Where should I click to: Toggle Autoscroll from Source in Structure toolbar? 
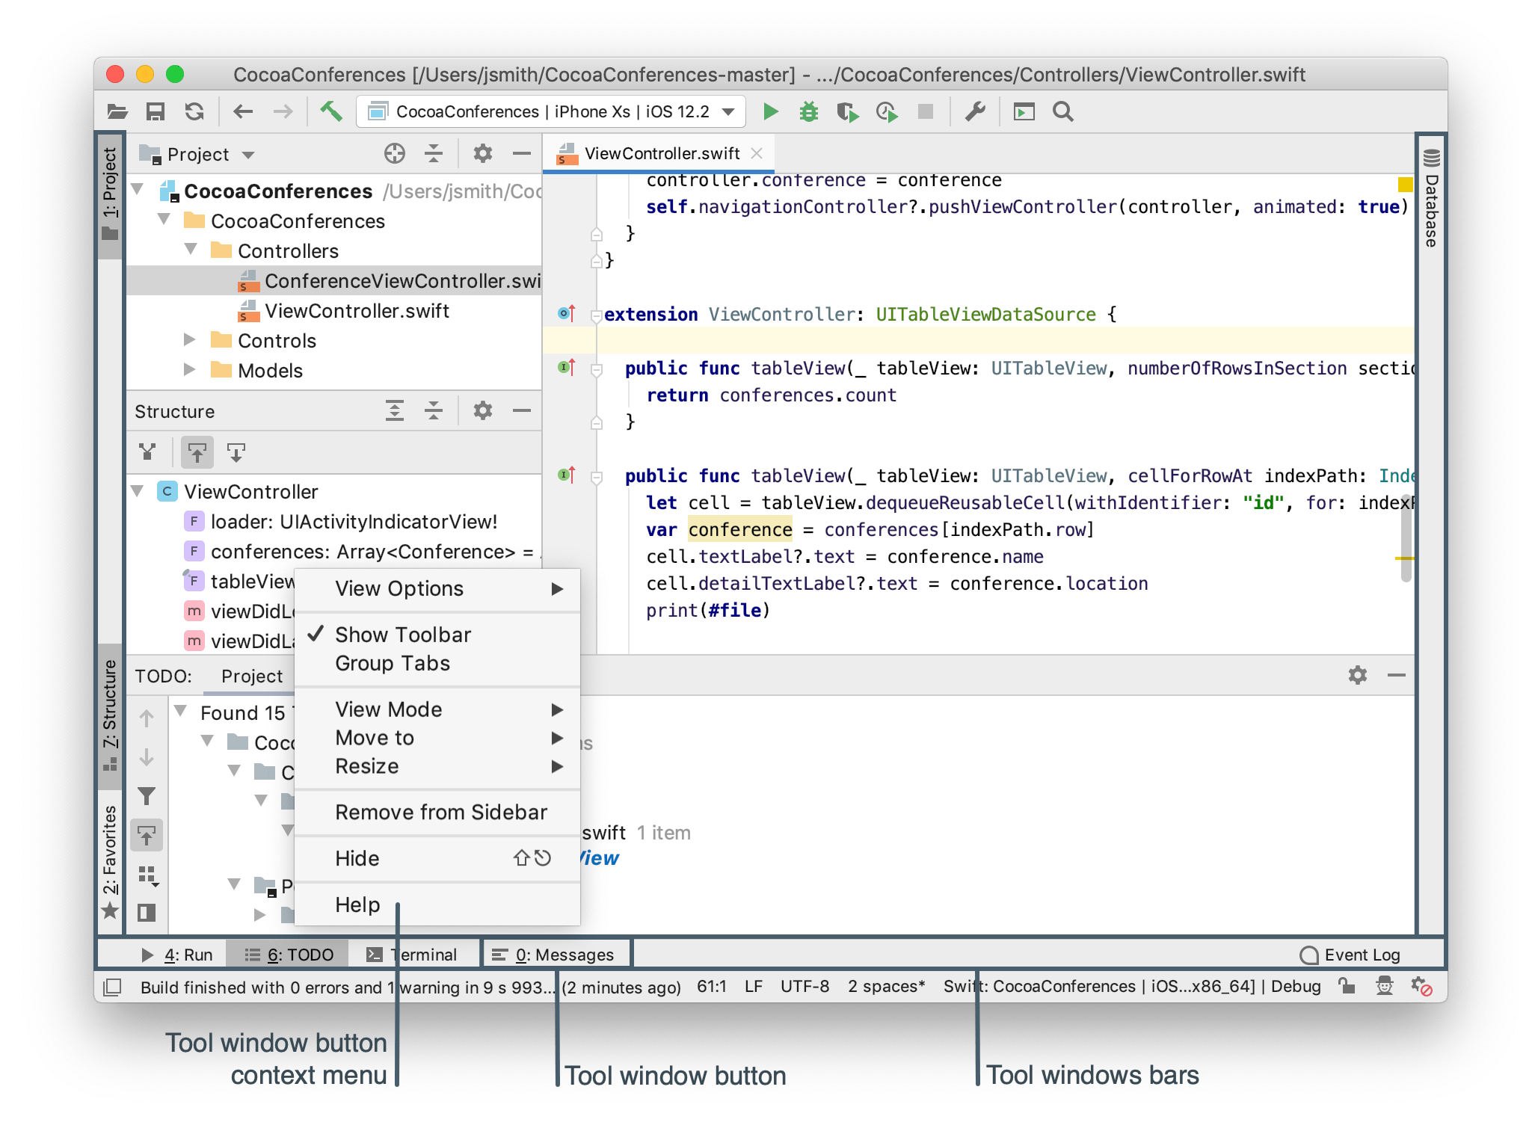coord(236,452)
